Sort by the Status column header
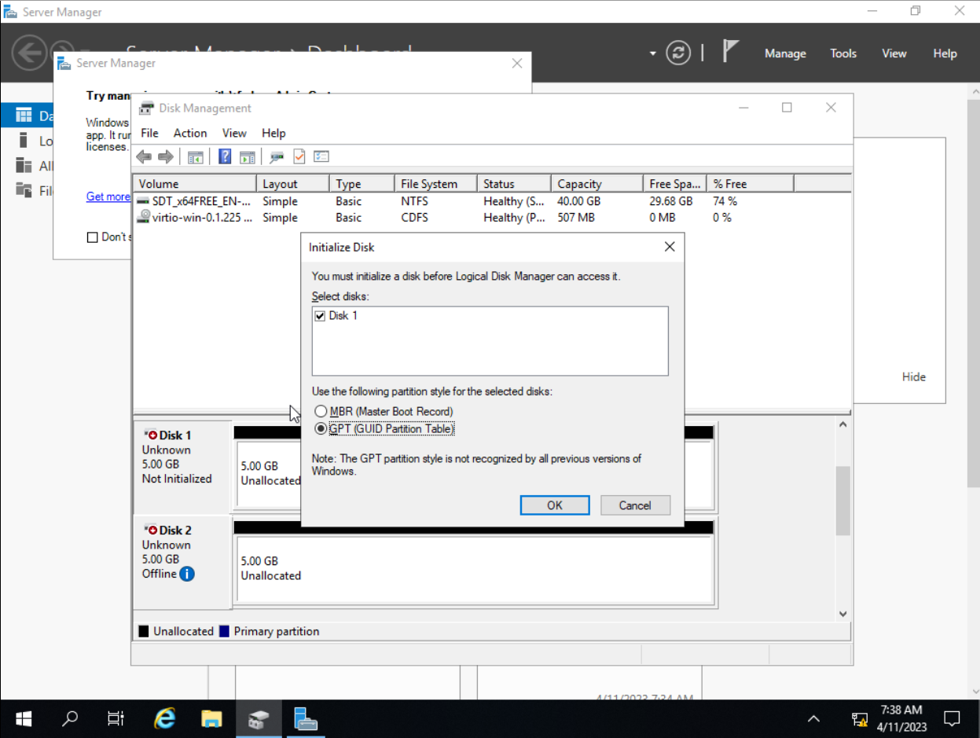This screenshot has height=738, width=980. [514, 184]
